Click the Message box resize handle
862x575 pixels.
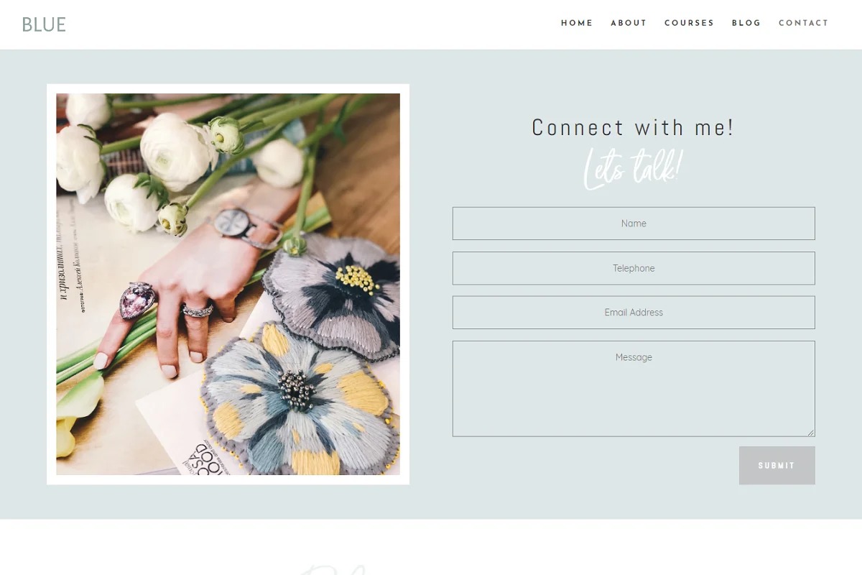click(811, 433)
